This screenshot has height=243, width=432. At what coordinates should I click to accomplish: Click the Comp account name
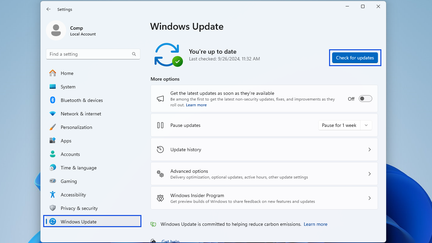(x=77, y=28)
